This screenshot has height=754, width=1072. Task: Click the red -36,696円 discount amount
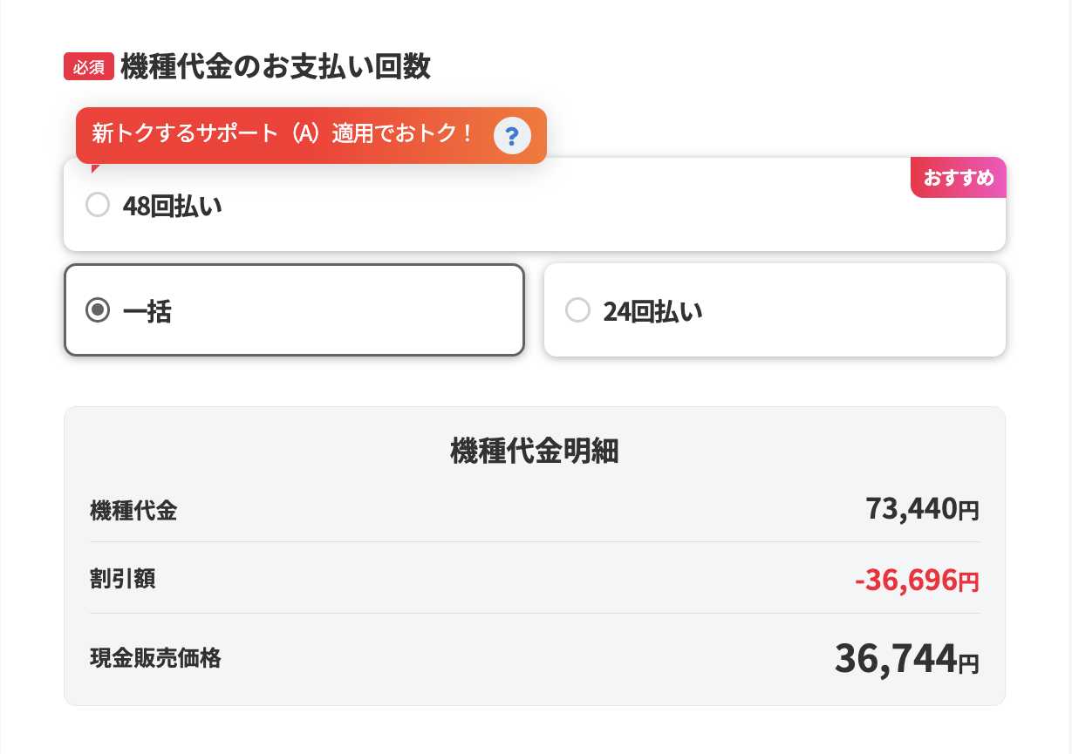coord(917,580)
